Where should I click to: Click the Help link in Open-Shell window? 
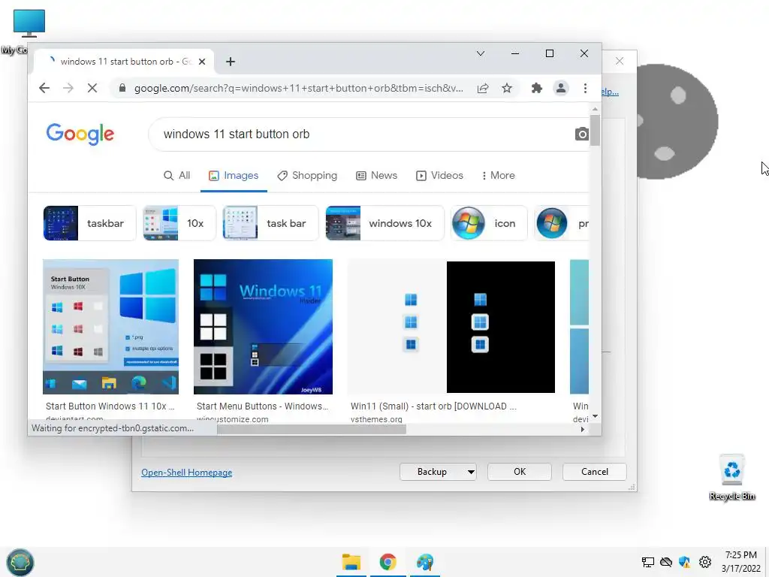(x=610, y=92)
